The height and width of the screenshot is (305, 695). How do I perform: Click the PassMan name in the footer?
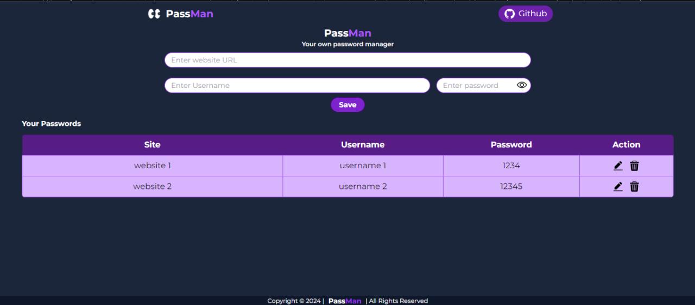[345, 301]
